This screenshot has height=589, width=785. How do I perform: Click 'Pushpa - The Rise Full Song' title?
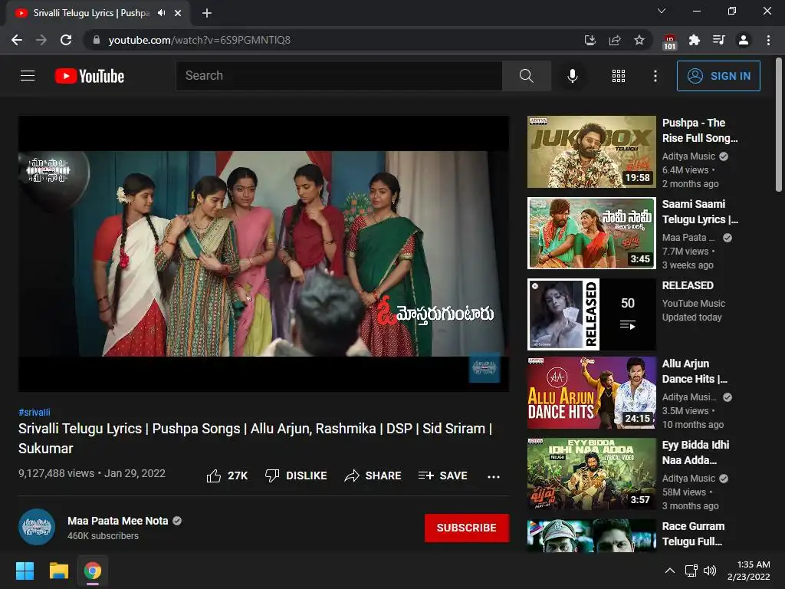(700, 130)
